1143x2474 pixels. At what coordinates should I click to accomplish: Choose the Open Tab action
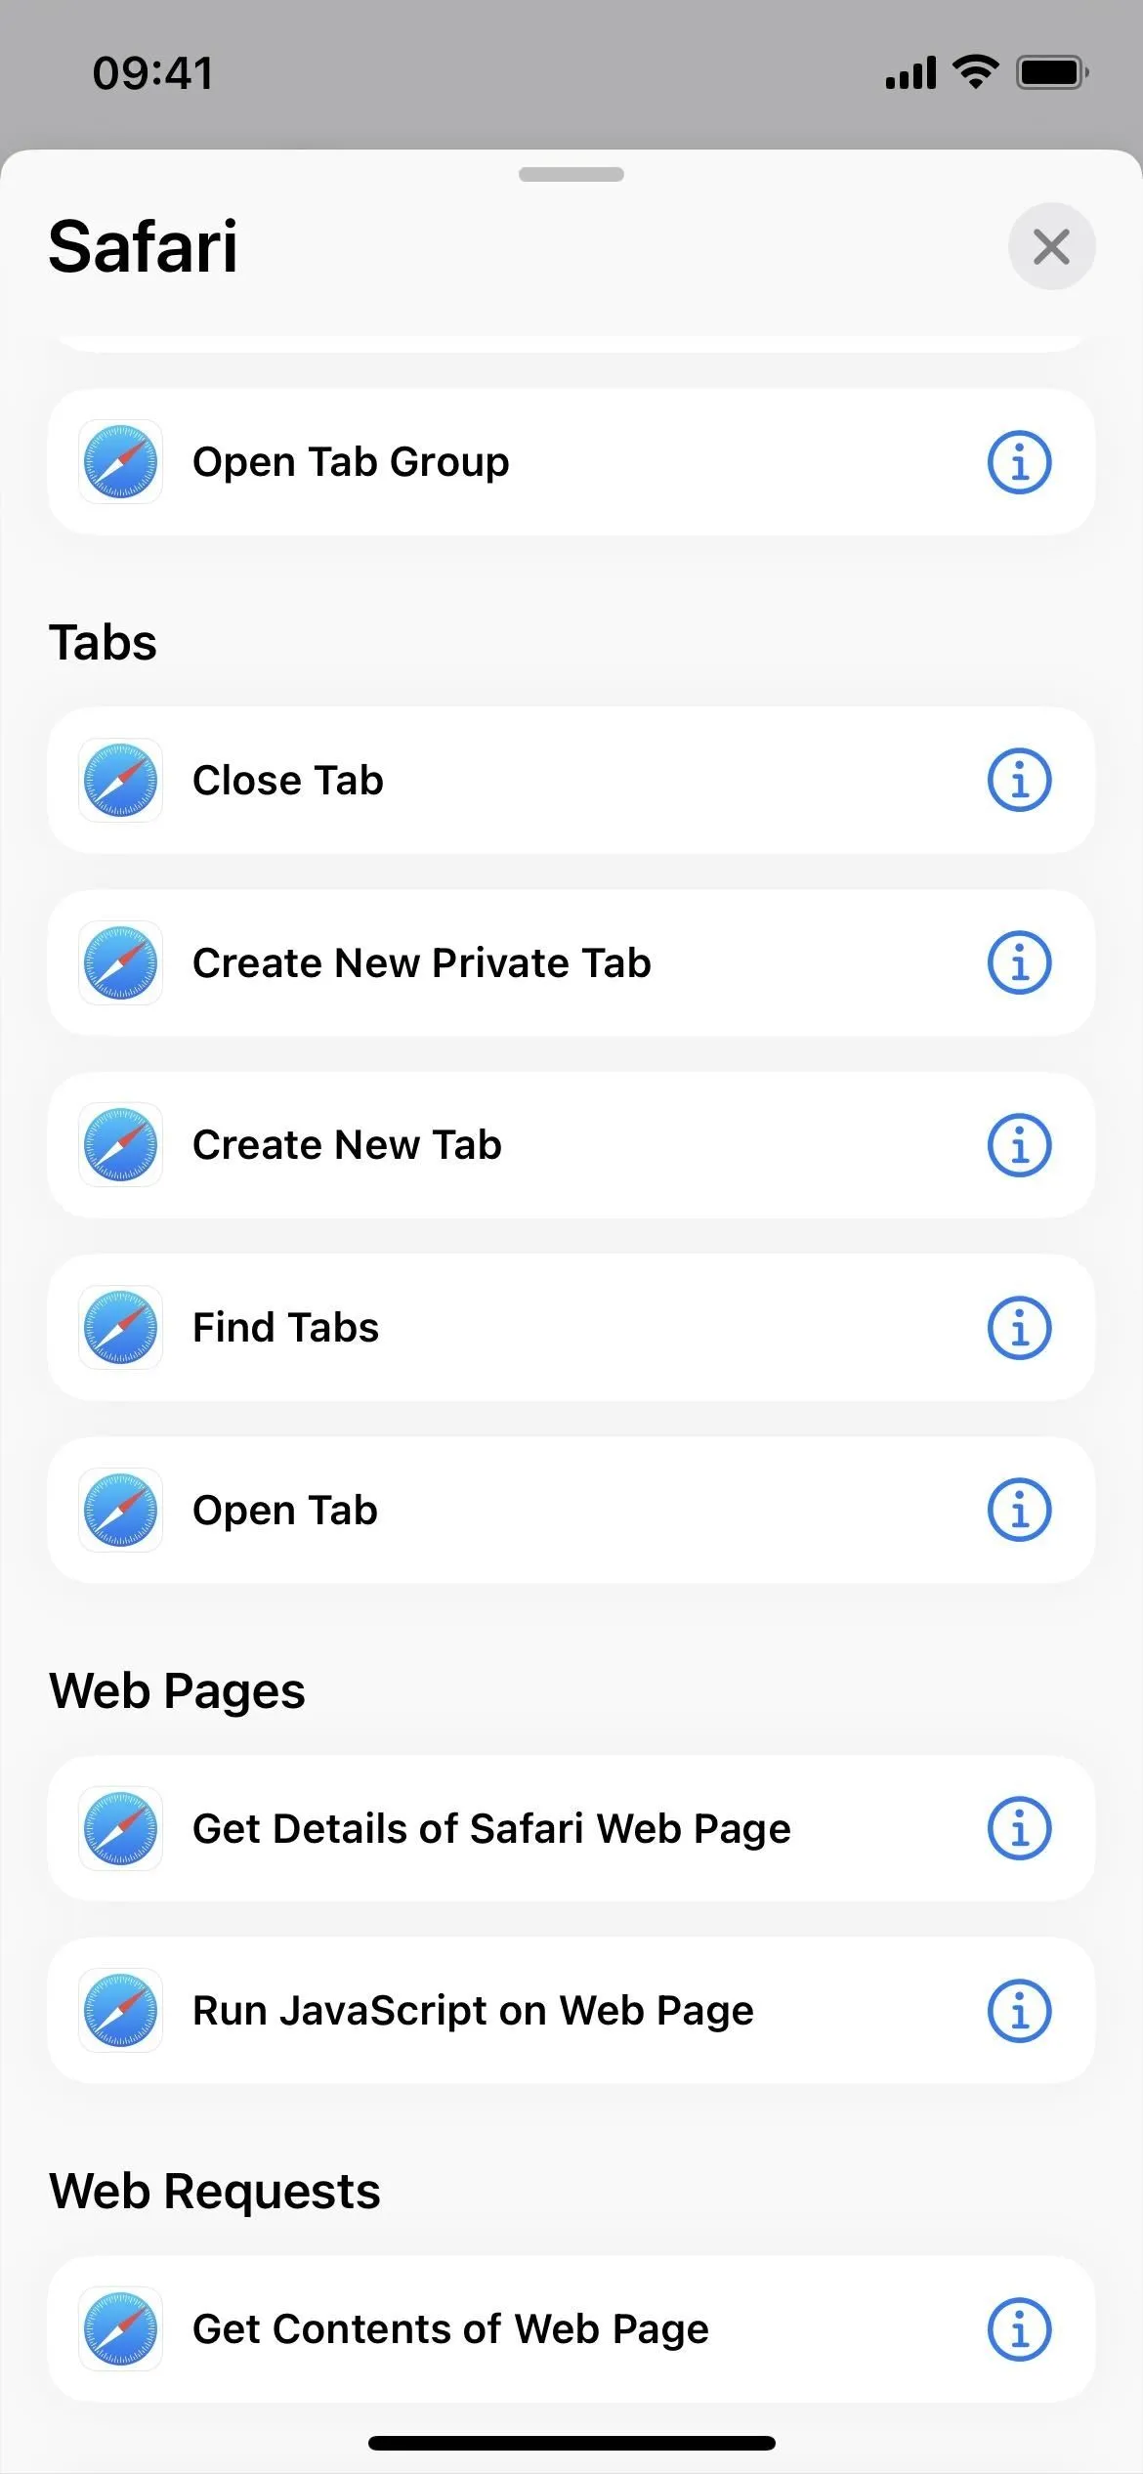point(571,1510)
